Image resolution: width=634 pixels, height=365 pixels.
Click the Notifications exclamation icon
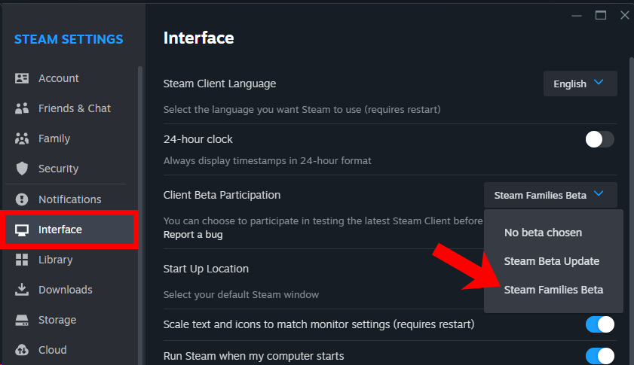pos(22,199)
